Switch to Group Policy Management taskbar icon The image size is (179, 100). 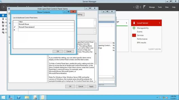[35, 97]
